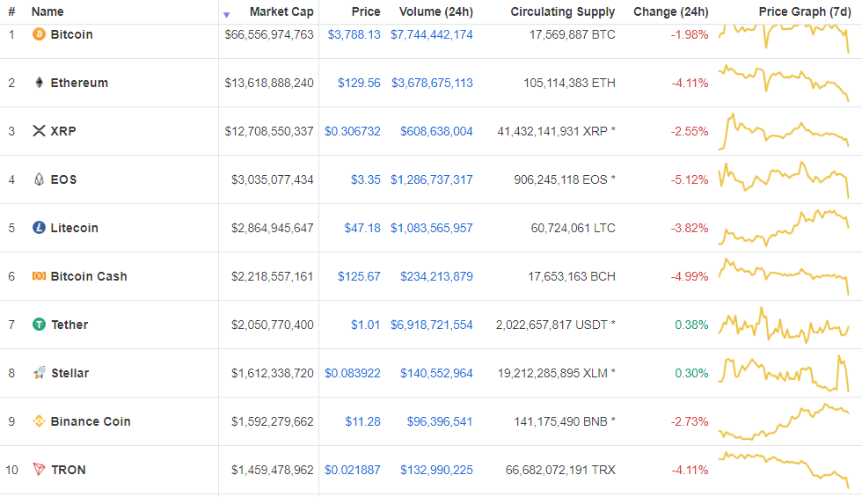Screen dimensions: 862x497
Task: Click Ethereum market cap $13,618,888,240
Action: point(269,83)
